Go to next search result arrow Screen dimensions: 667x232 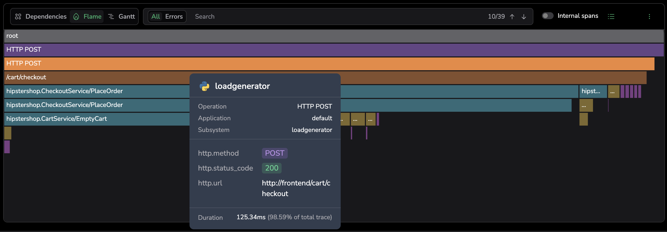click(524, 17)
